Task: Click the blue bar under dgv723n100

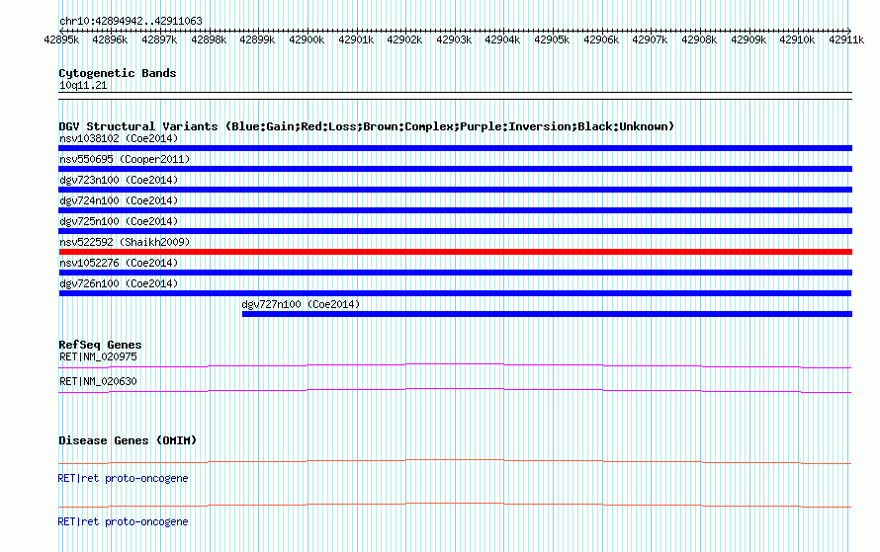Action: [455, 190]
